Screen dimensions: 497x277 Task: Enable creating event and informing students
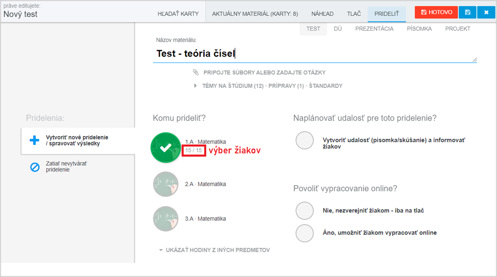[x=305, y=140]
